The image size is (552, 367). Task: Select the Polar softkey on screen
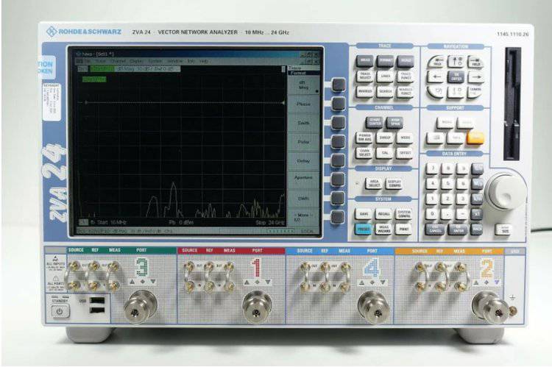[x=303, y=142]
